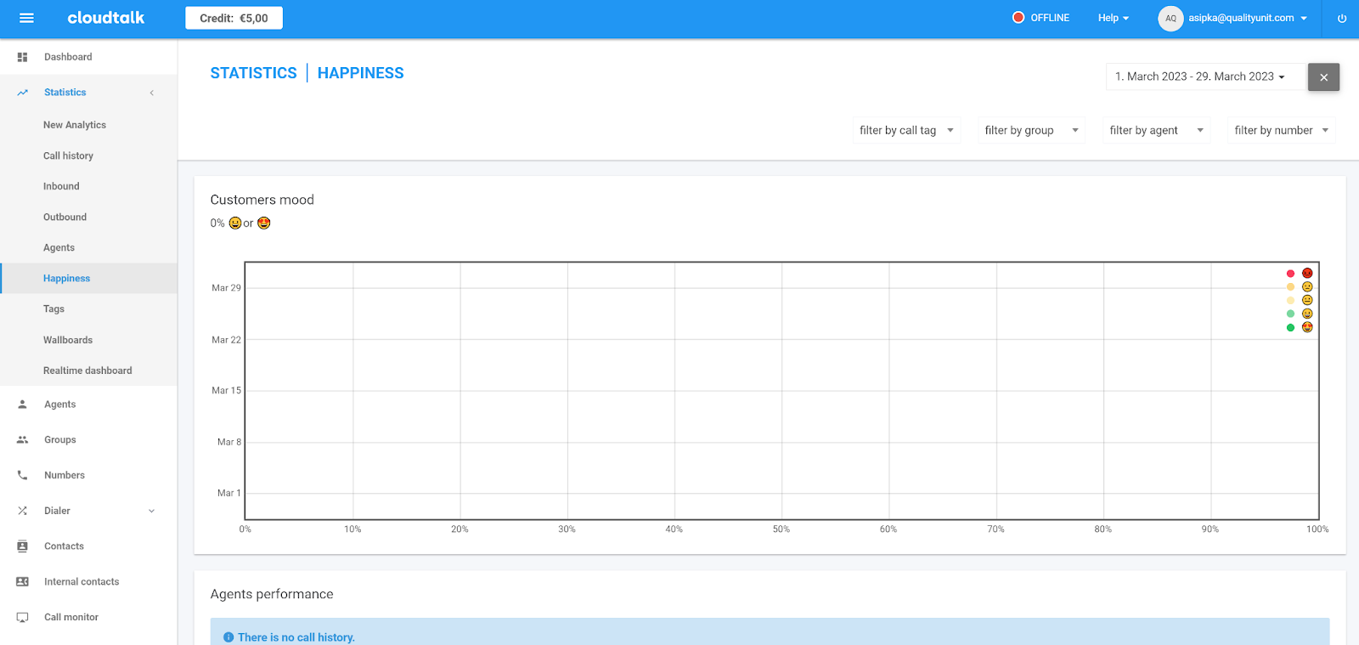Go to Realtime dashboard in sidebar
The width and height of the screenshot is (1359, 645).
87,371
